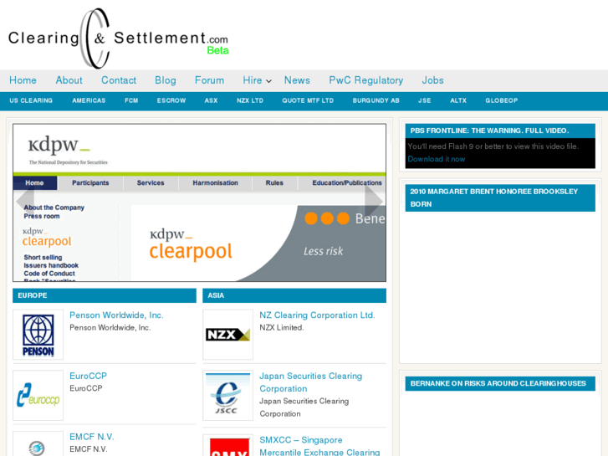Image resolution: width=608 pixels, height=456 pixels.
Task: Open NZ Clearing Corporation Ltd. link
Action: 317,315
